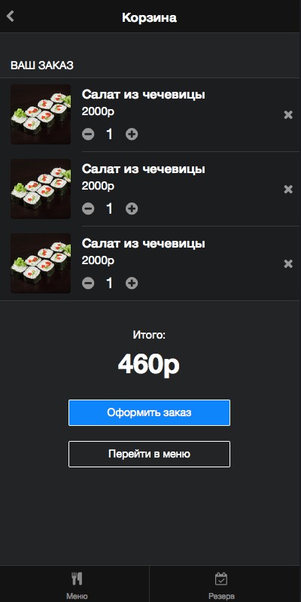
Task: Select the 460р total amount
Action: [x=149, y=365]
